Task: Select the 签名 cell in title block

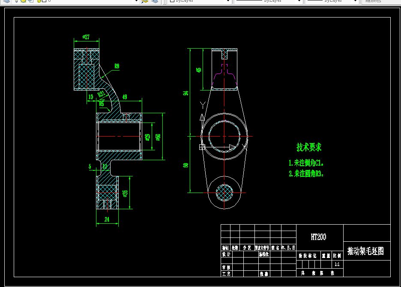Action: pos(275,248)
